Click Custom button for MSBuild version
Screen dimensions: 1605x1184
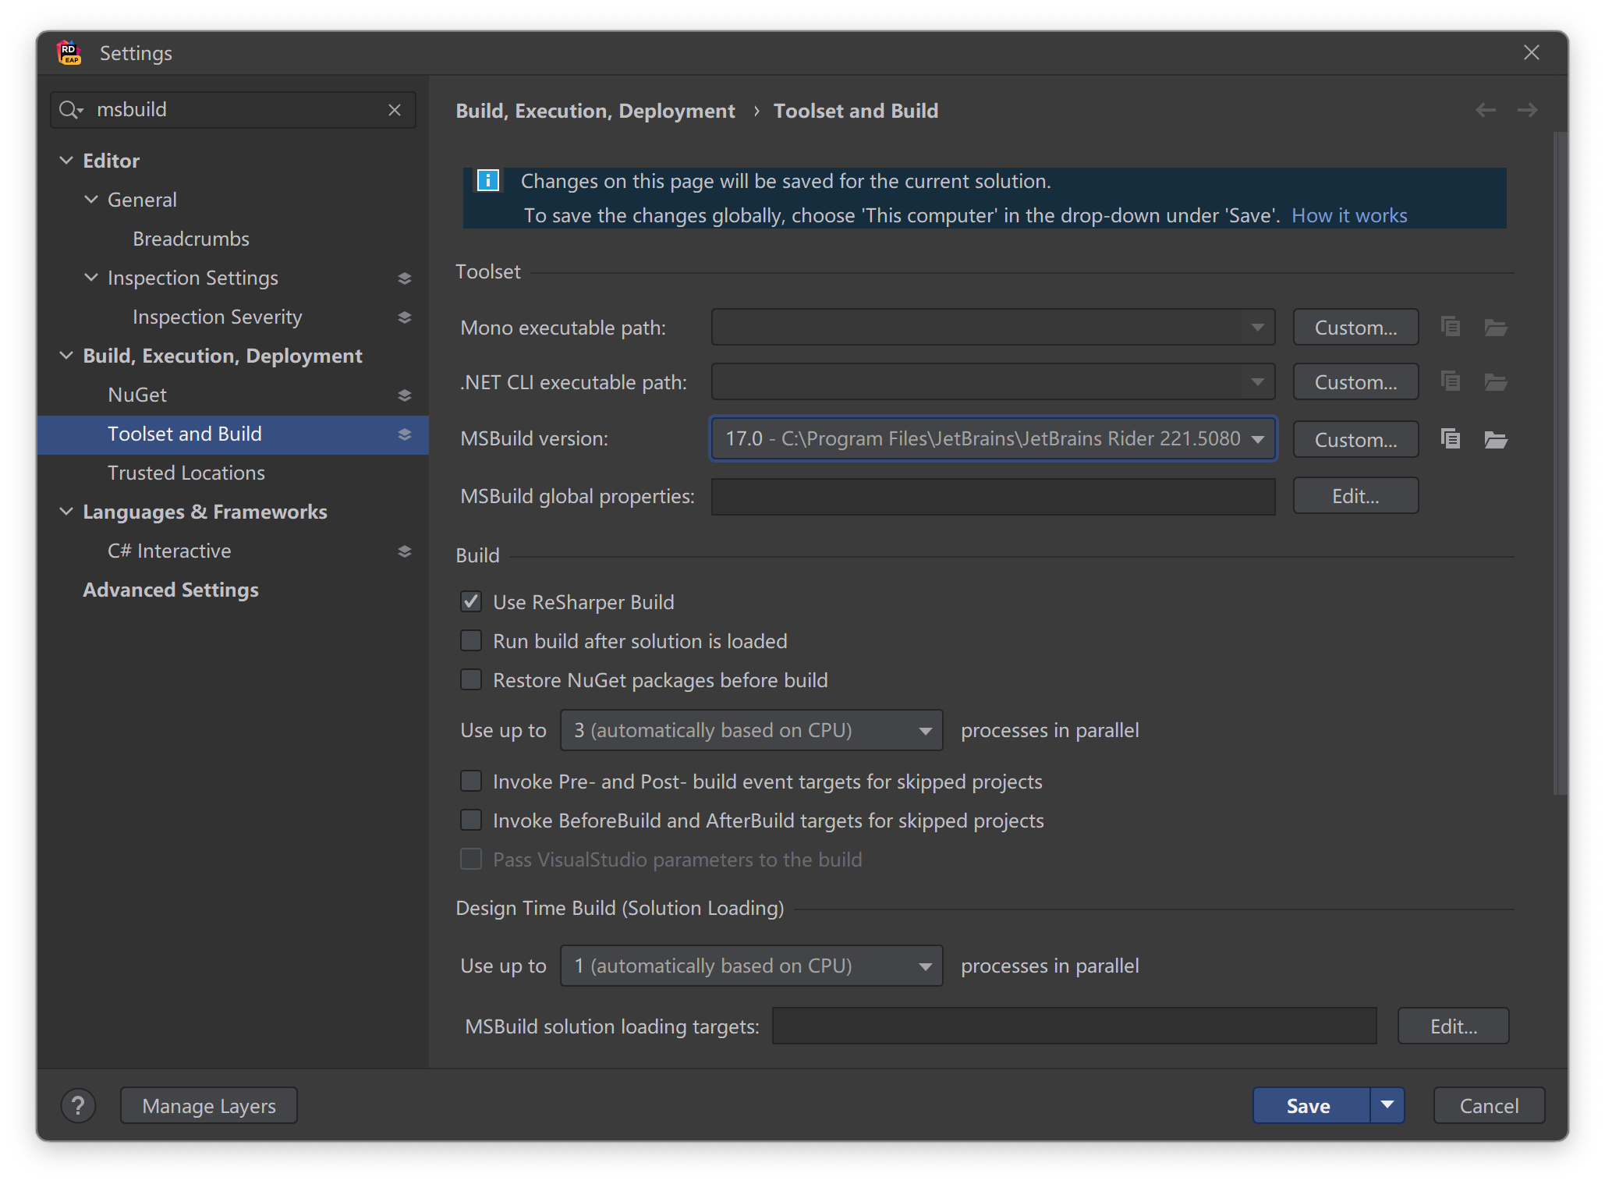tap(1355, 440)
